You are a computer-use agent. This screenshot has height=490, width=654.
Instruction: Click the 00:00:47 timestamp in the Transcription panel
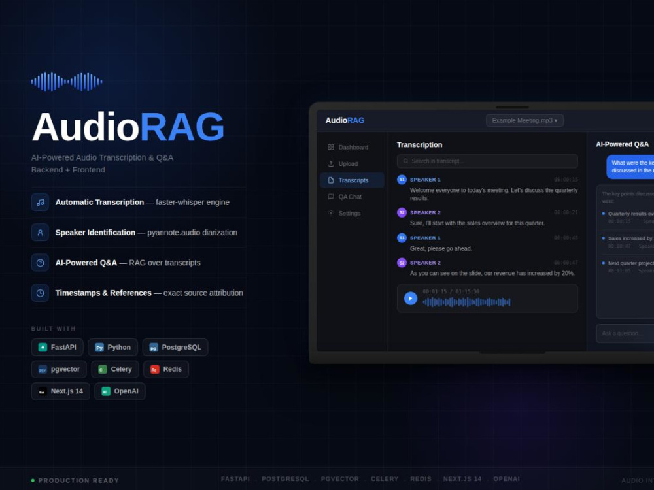[x=566, y=263]
